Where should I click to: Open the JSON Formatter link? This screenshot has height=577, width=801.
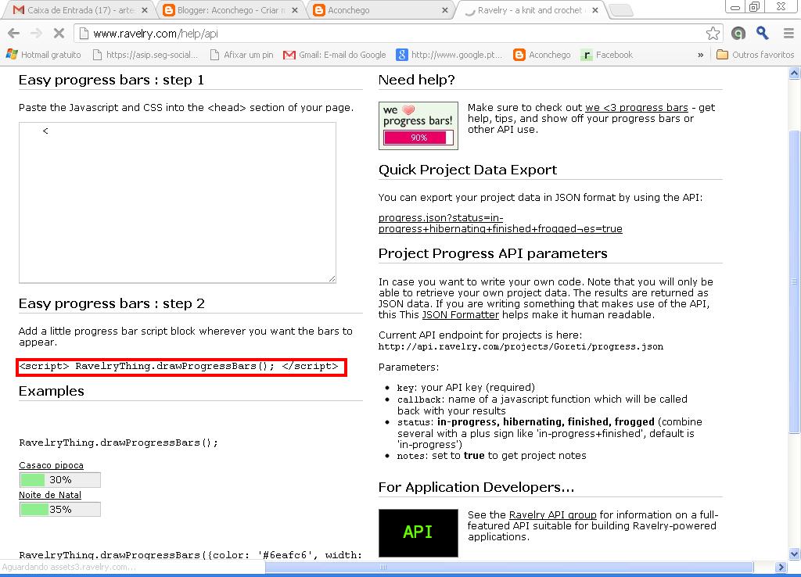[460, 314]
